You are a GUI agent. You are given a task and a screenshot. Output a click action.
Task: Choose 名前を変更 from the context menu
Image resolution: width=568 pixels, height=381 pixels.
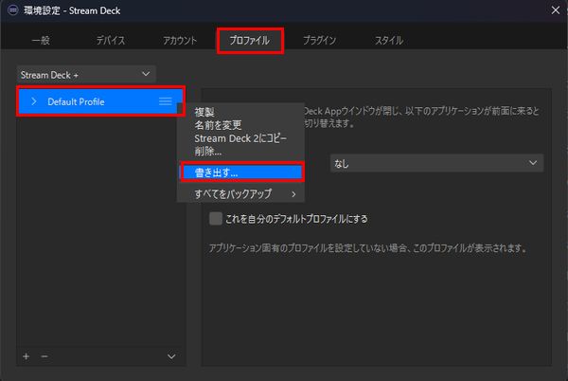pos(218,125)
